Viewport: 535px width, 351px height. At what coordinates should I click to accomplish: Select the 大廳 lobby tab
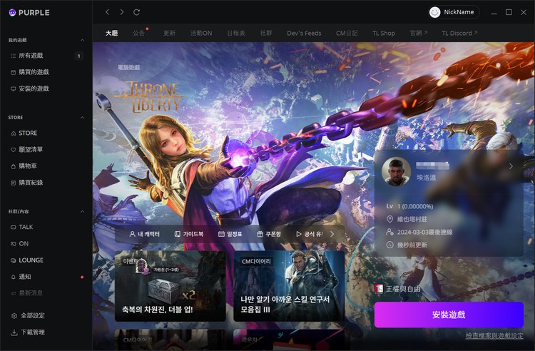[x=111, y=33]
